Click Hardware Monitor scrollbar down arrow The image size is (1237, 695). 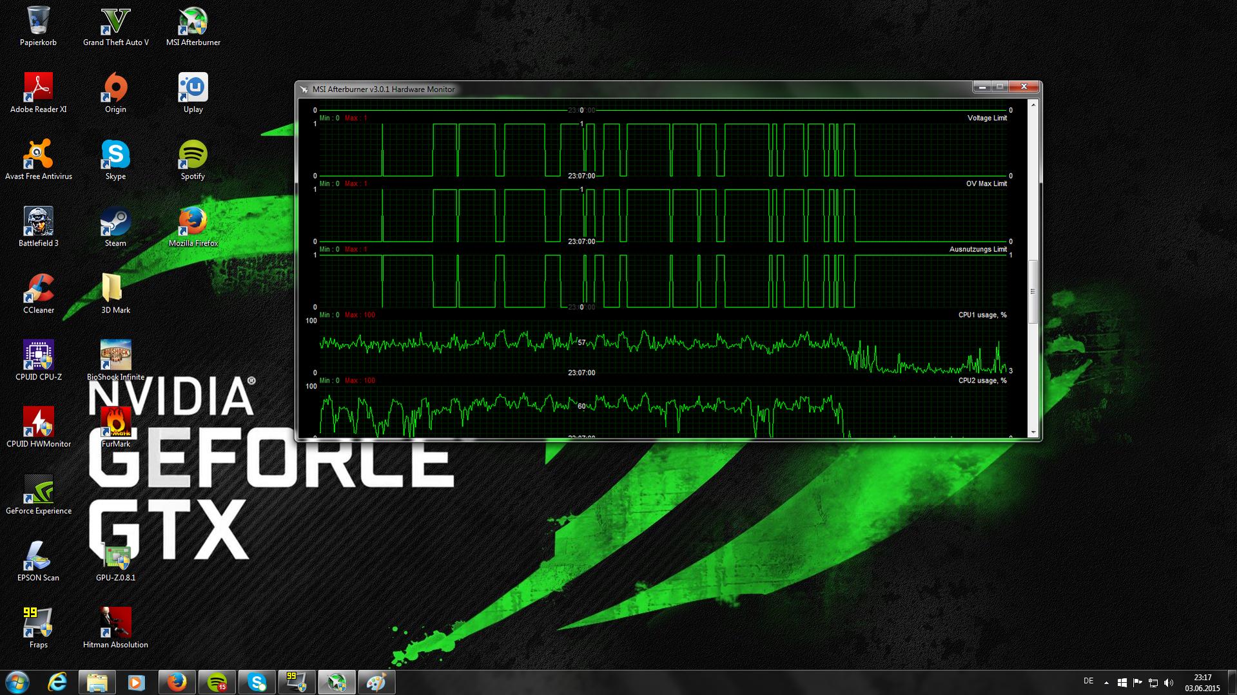[x=1033, y=432]
